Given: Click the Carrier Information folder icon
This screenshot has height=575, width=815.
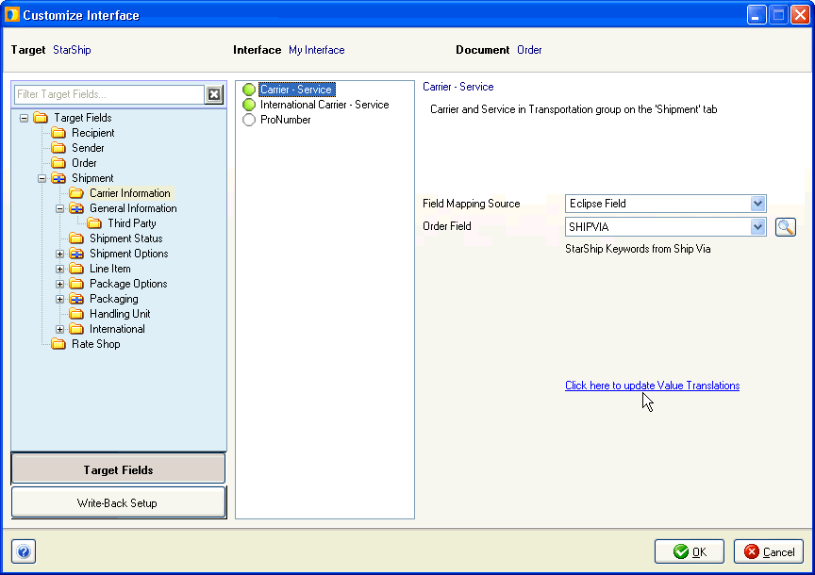Looking at the screenshot, I should coord(76,193).
